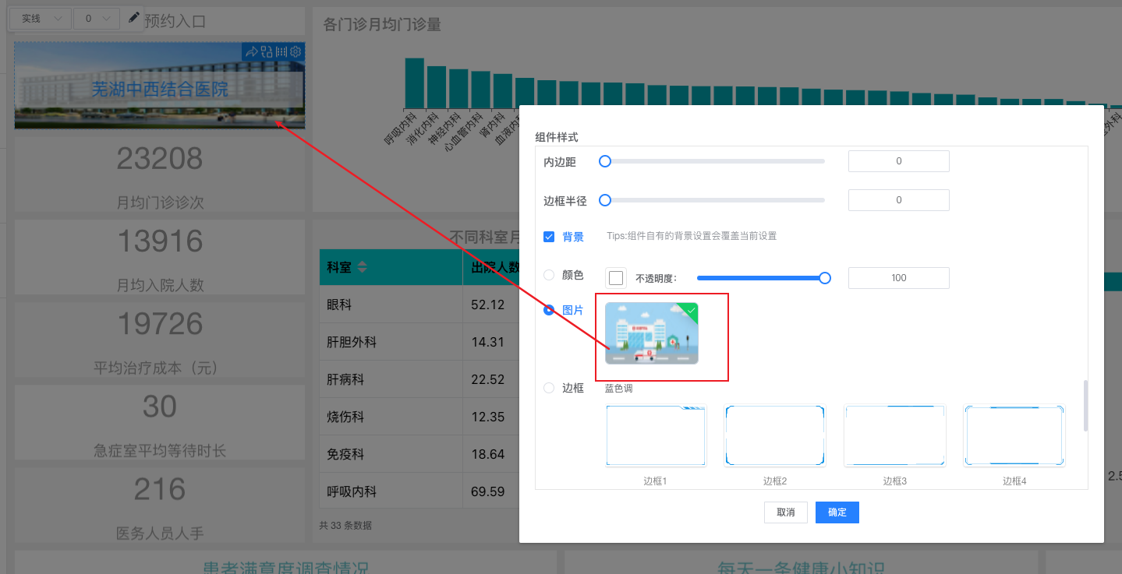1122x574 pixels.
Task: Click the 内边距 slider handle
Action: coord(604,161)
